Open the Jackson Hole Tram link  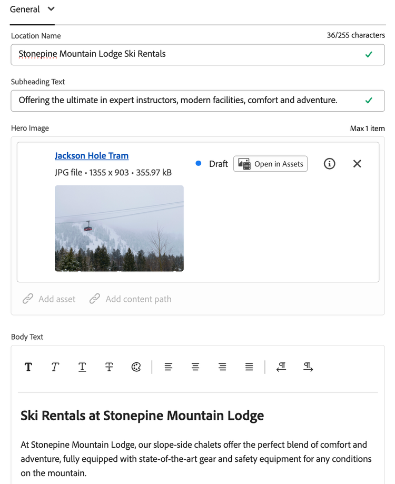[92, 155]
